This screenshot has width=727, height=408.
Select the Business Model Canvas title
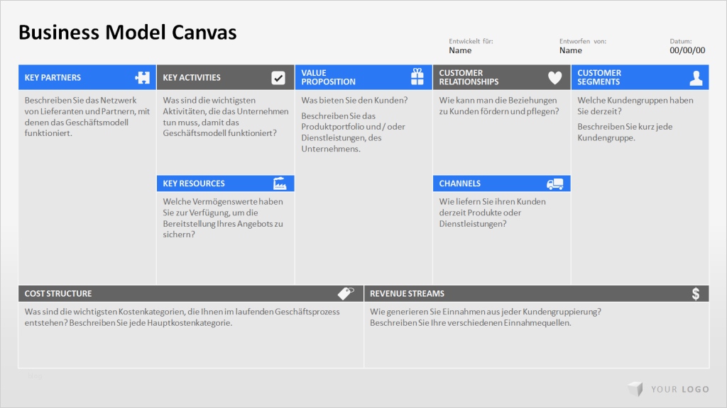click(x=127, y=32)
